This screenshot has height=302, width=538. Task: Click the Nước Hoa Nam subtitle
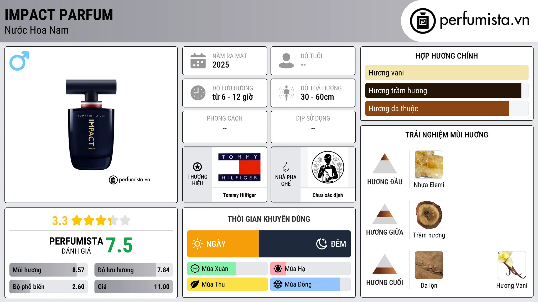click(x=37, y=30)
